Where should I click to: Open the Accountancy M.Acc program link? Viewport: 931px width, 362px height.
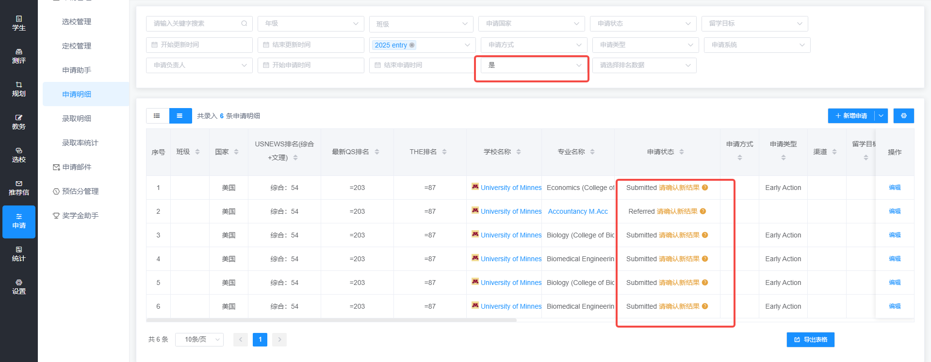click(x=578, y=211)
